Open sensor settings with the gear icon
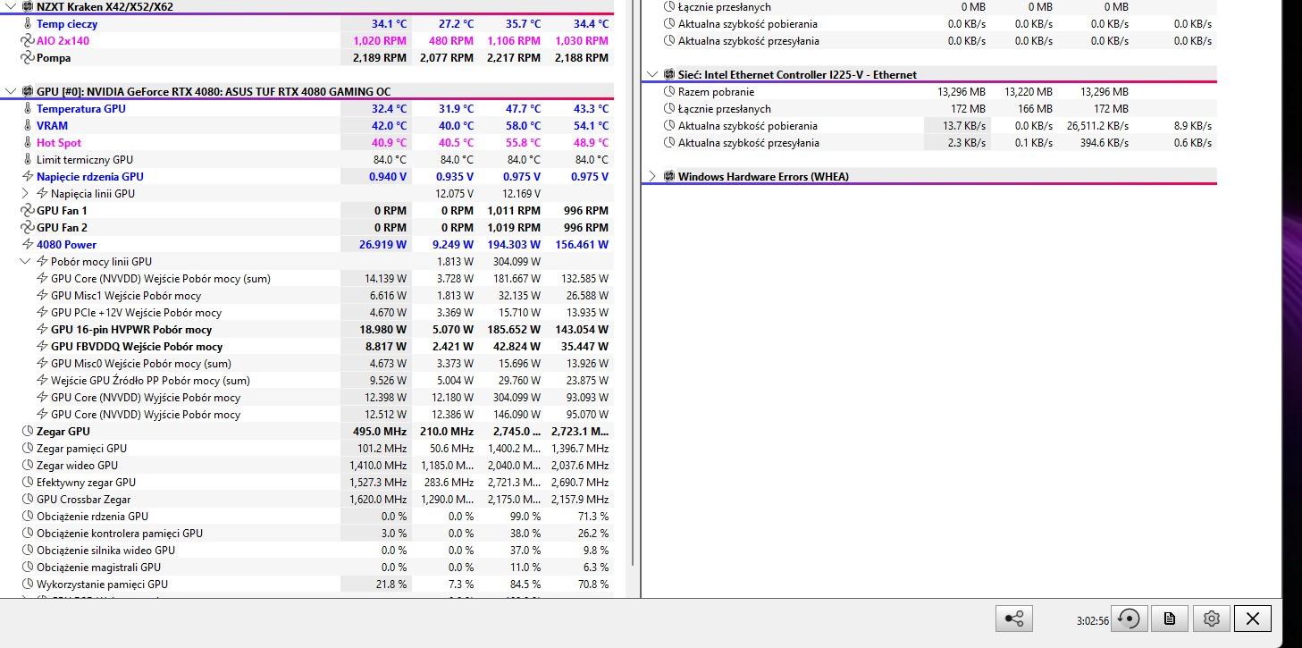 click(1212, 619)
